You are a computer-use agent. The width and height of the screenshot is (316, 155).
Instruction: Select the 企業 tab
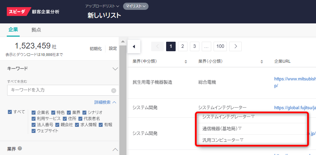(x=13, y=30)
